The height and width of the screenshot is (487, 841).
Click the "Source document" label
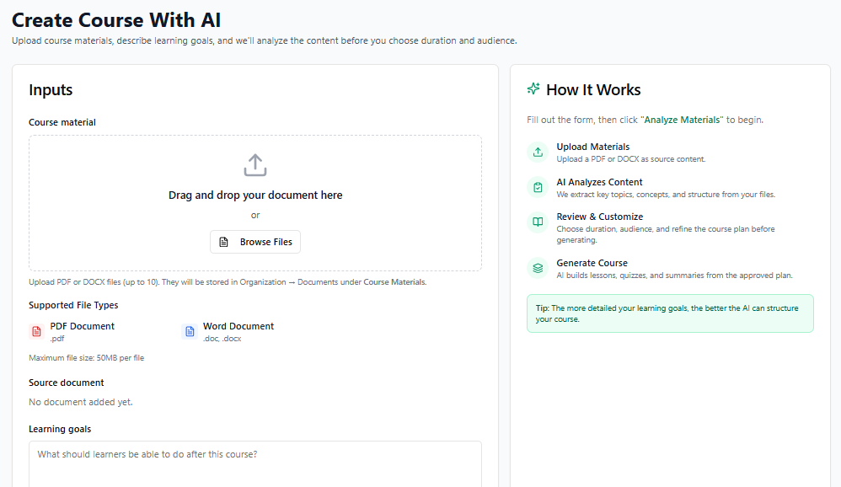point(67,383)
